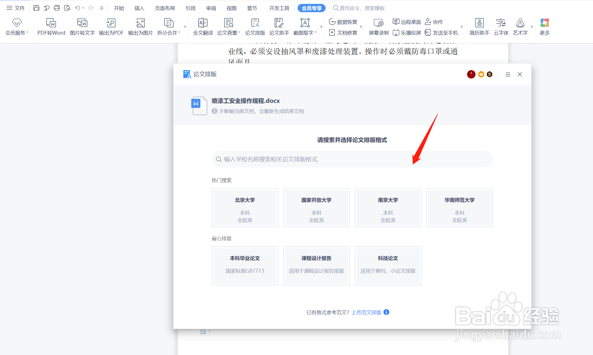Choose the 国家开放大学 format card

(x=316, y=208)
